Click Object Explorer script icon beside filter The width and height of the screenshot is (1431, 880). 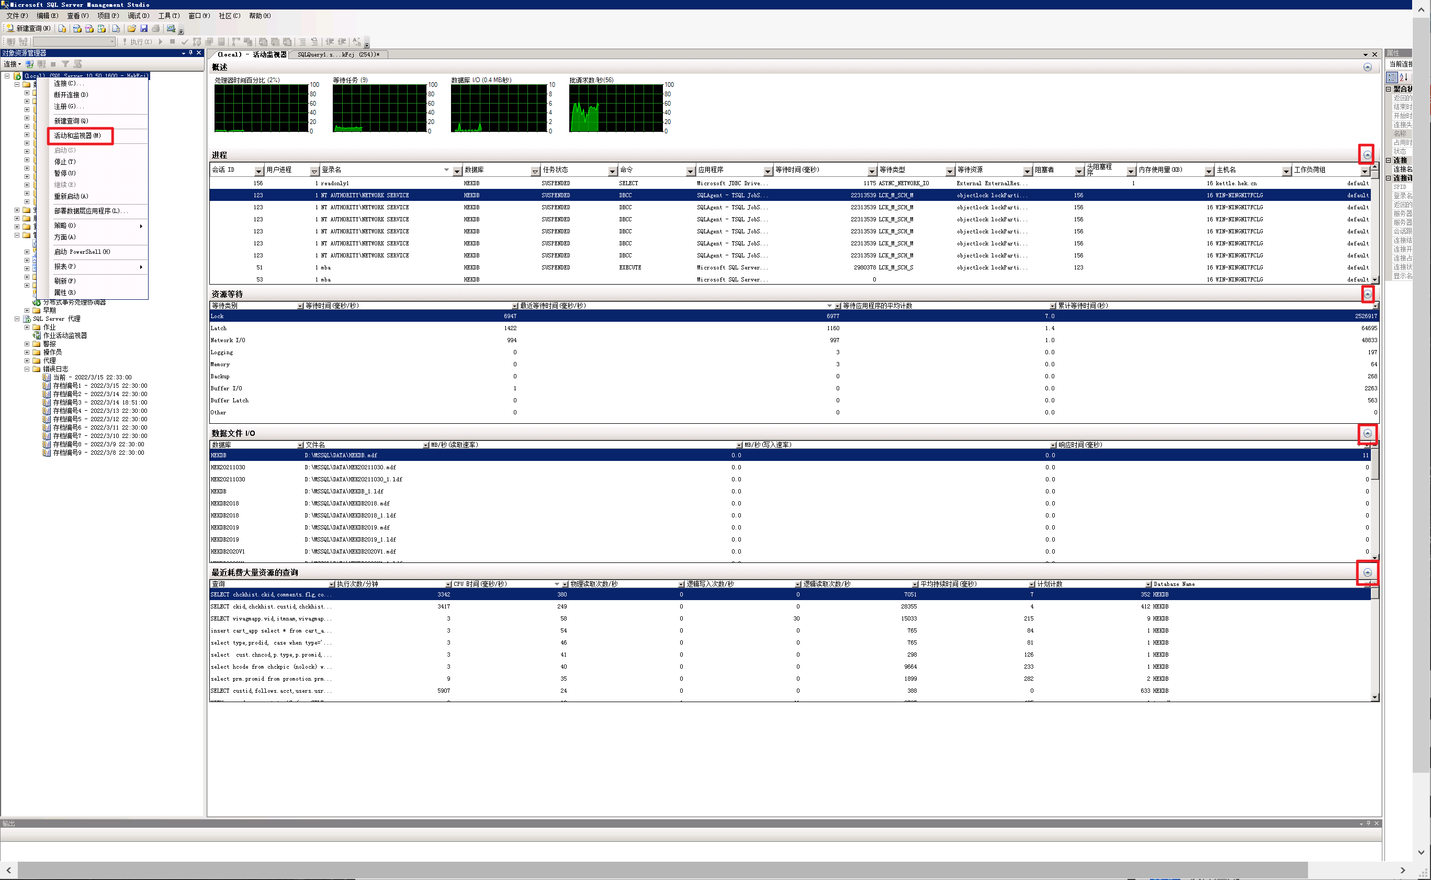78,64
